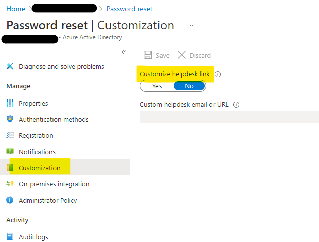
Task: Open the Registration section
Action: pyautogui.click(x=36, y=136)
